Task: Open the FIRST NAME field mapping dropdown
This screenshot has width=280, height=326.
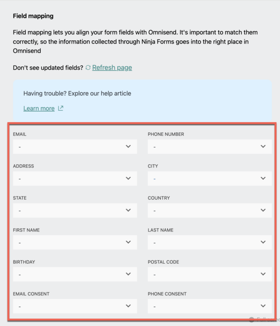Action: (75, 242)
